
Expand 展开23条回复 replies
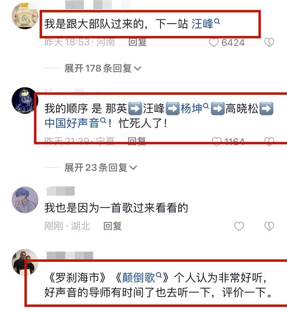(x=100, y=168)
